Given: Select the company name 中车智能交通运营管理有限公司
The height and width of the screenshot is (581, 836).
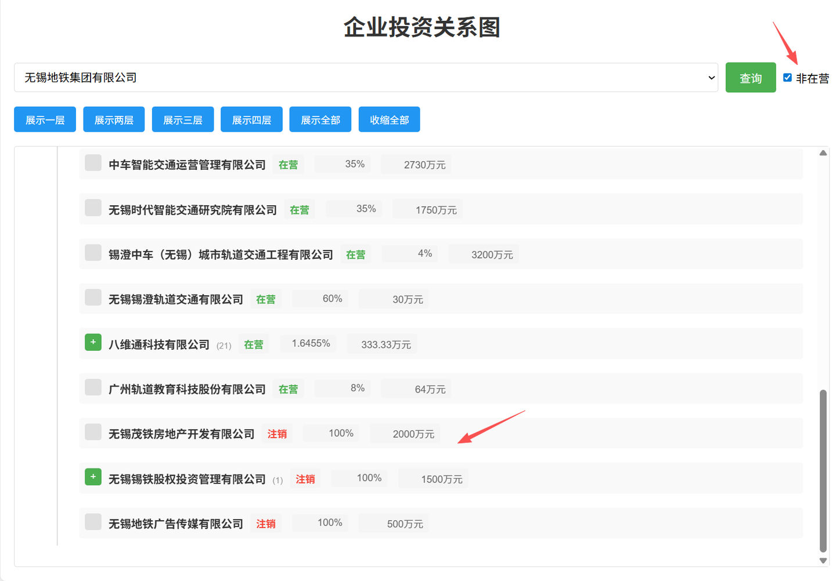Looking at the screenshot, I should [x=187, y=165].
